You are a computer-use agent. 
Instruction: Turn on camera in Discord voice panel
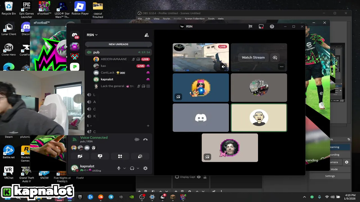80,156
